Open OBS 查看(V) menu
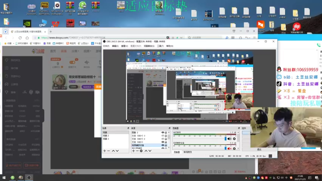322x181 pixels. [x=124, y=46]
